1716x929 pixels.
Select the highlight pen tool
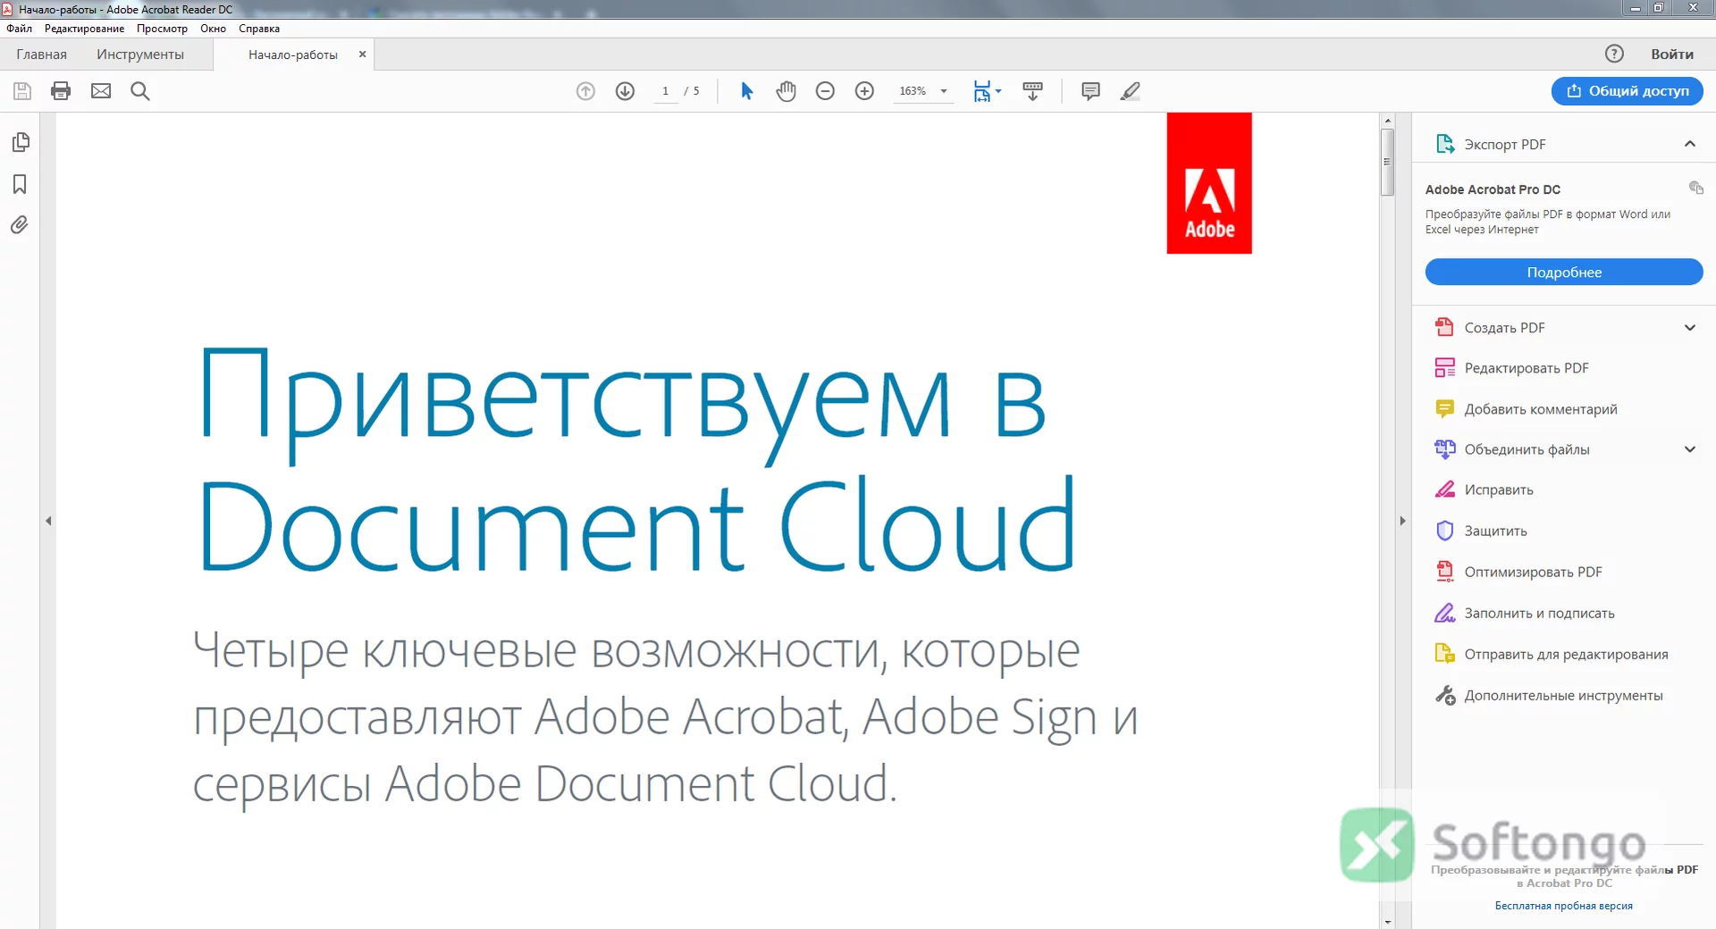pyautogui.click(x=1130, y=91)
